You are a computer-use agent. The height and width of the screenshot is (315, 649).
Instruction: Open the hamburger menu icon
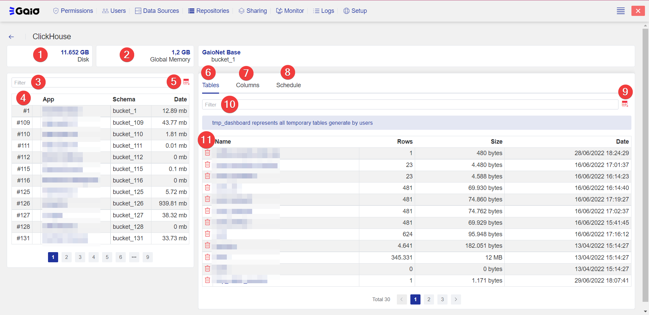[621, 11]
